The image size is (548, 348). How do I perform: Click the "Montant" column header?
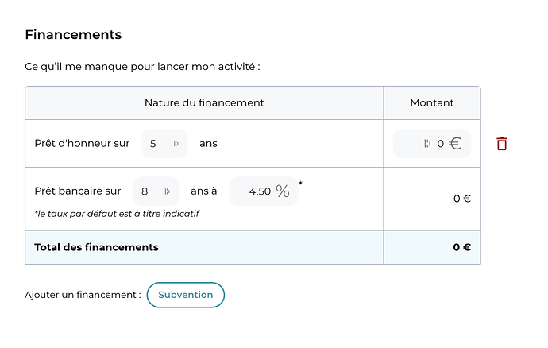[432, 103]
